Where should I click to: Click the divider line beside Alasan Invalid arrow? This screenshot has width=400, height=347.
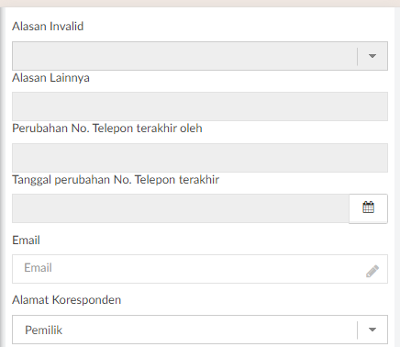pyautogui.click(x=357, y=56)
